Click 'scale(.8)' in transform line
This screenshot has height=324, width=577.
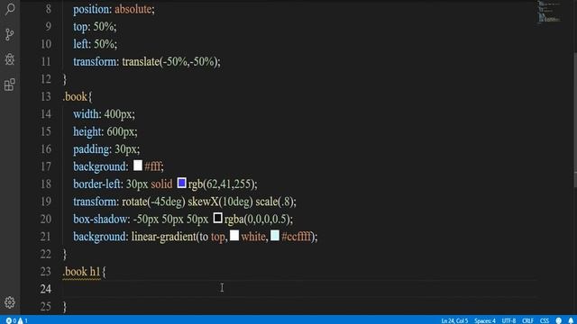tap(274, 202)
